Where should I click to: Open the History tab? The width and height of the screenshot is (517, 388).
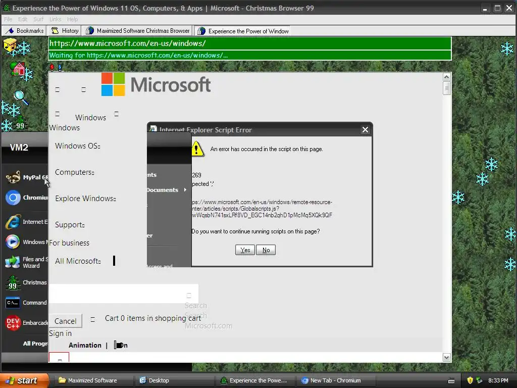pos(65,31)
